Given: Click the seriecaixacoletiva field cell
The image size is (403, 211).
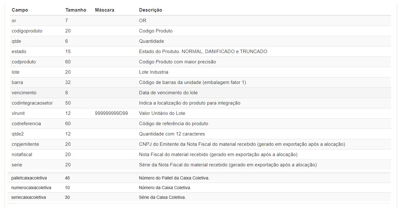Looking at the screenshot, I should coord(28,197).
